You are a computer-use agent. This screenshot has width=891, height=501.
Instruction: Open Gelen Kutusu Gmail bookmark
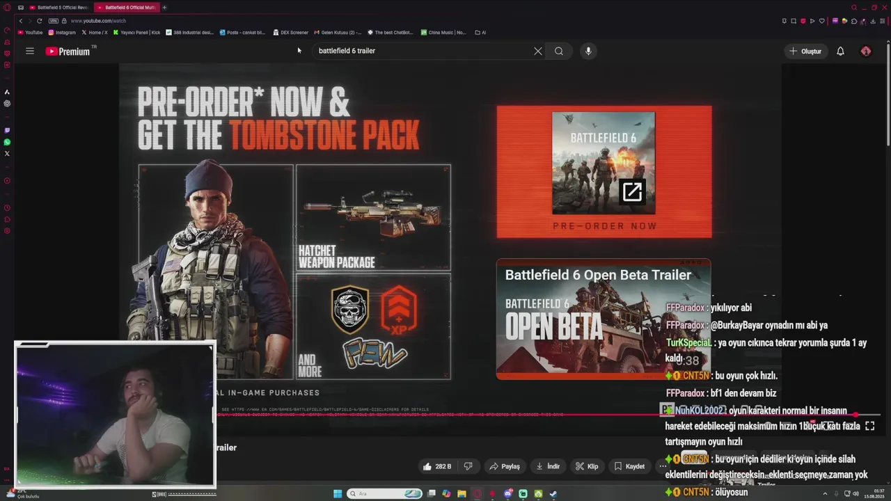pos(338,32)
